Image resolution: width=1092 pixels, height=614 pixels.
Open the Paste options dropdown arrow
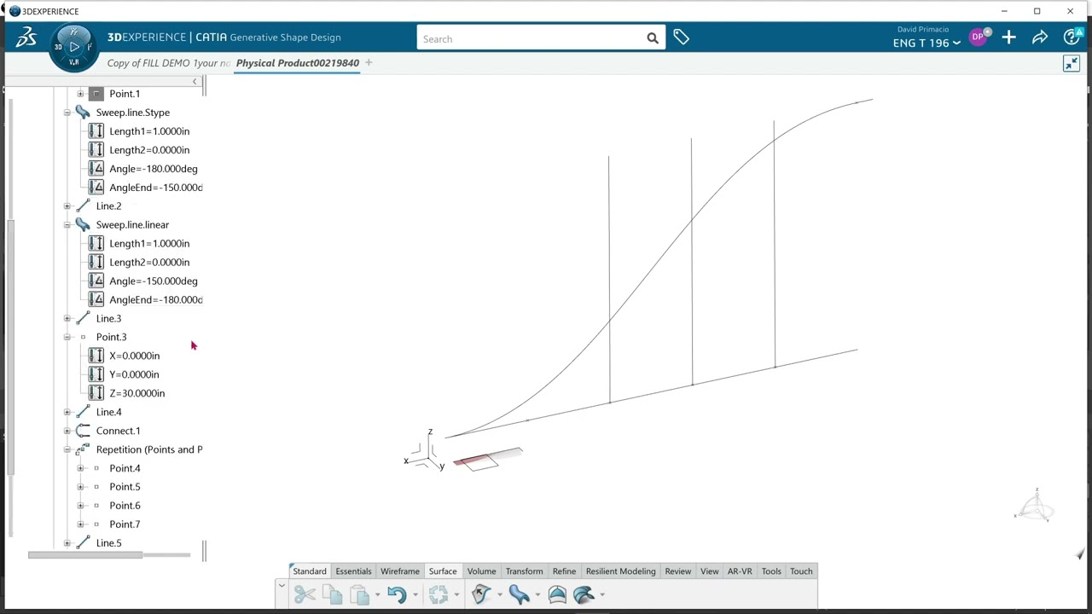[377, 595]
